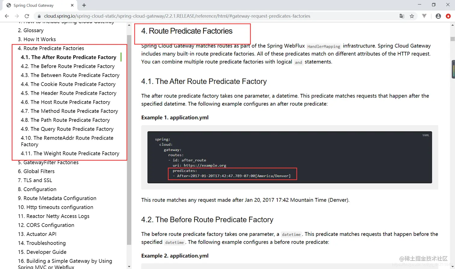Click the Example 1. application.yml caption

[x=175, y=118]
